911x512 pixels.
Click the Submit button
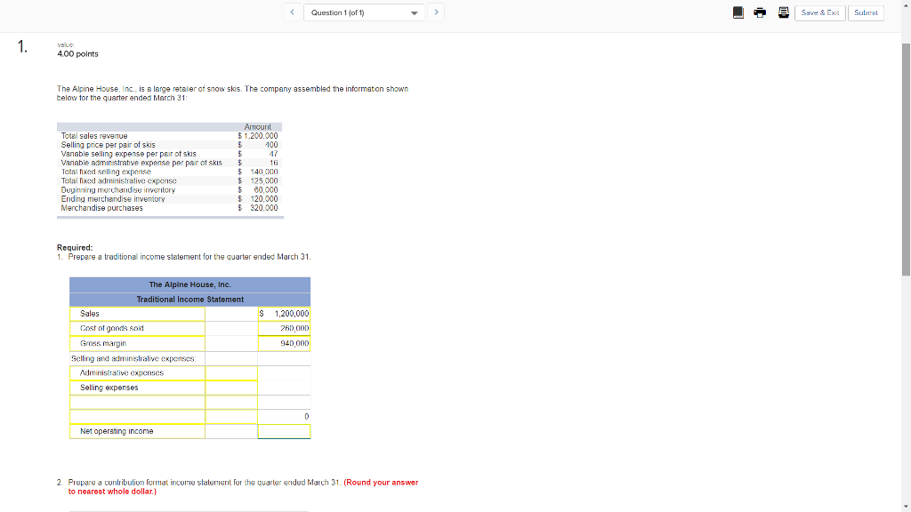tap(867, 12)
